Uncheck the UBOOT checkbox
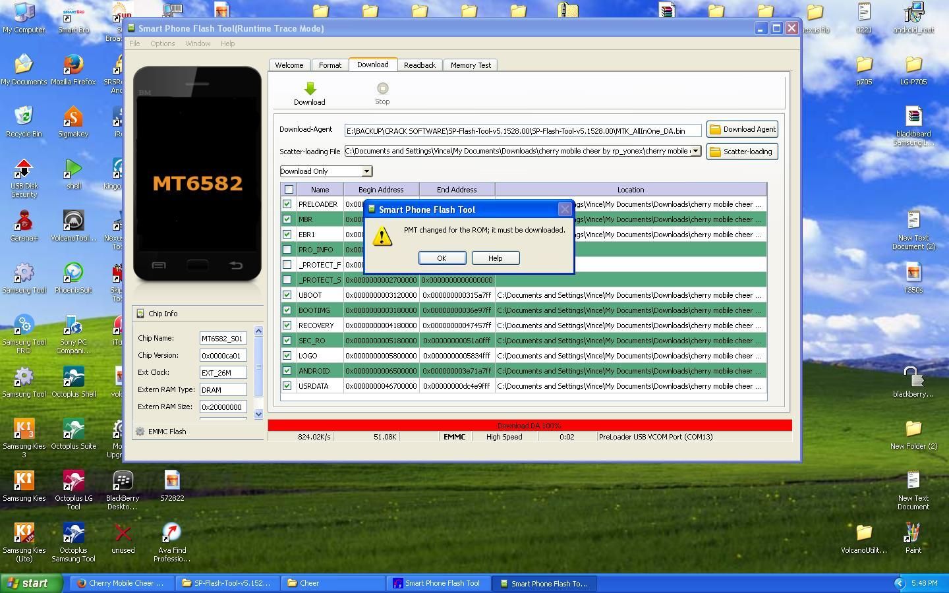This screenshot has height=593, width=949. 287,295
